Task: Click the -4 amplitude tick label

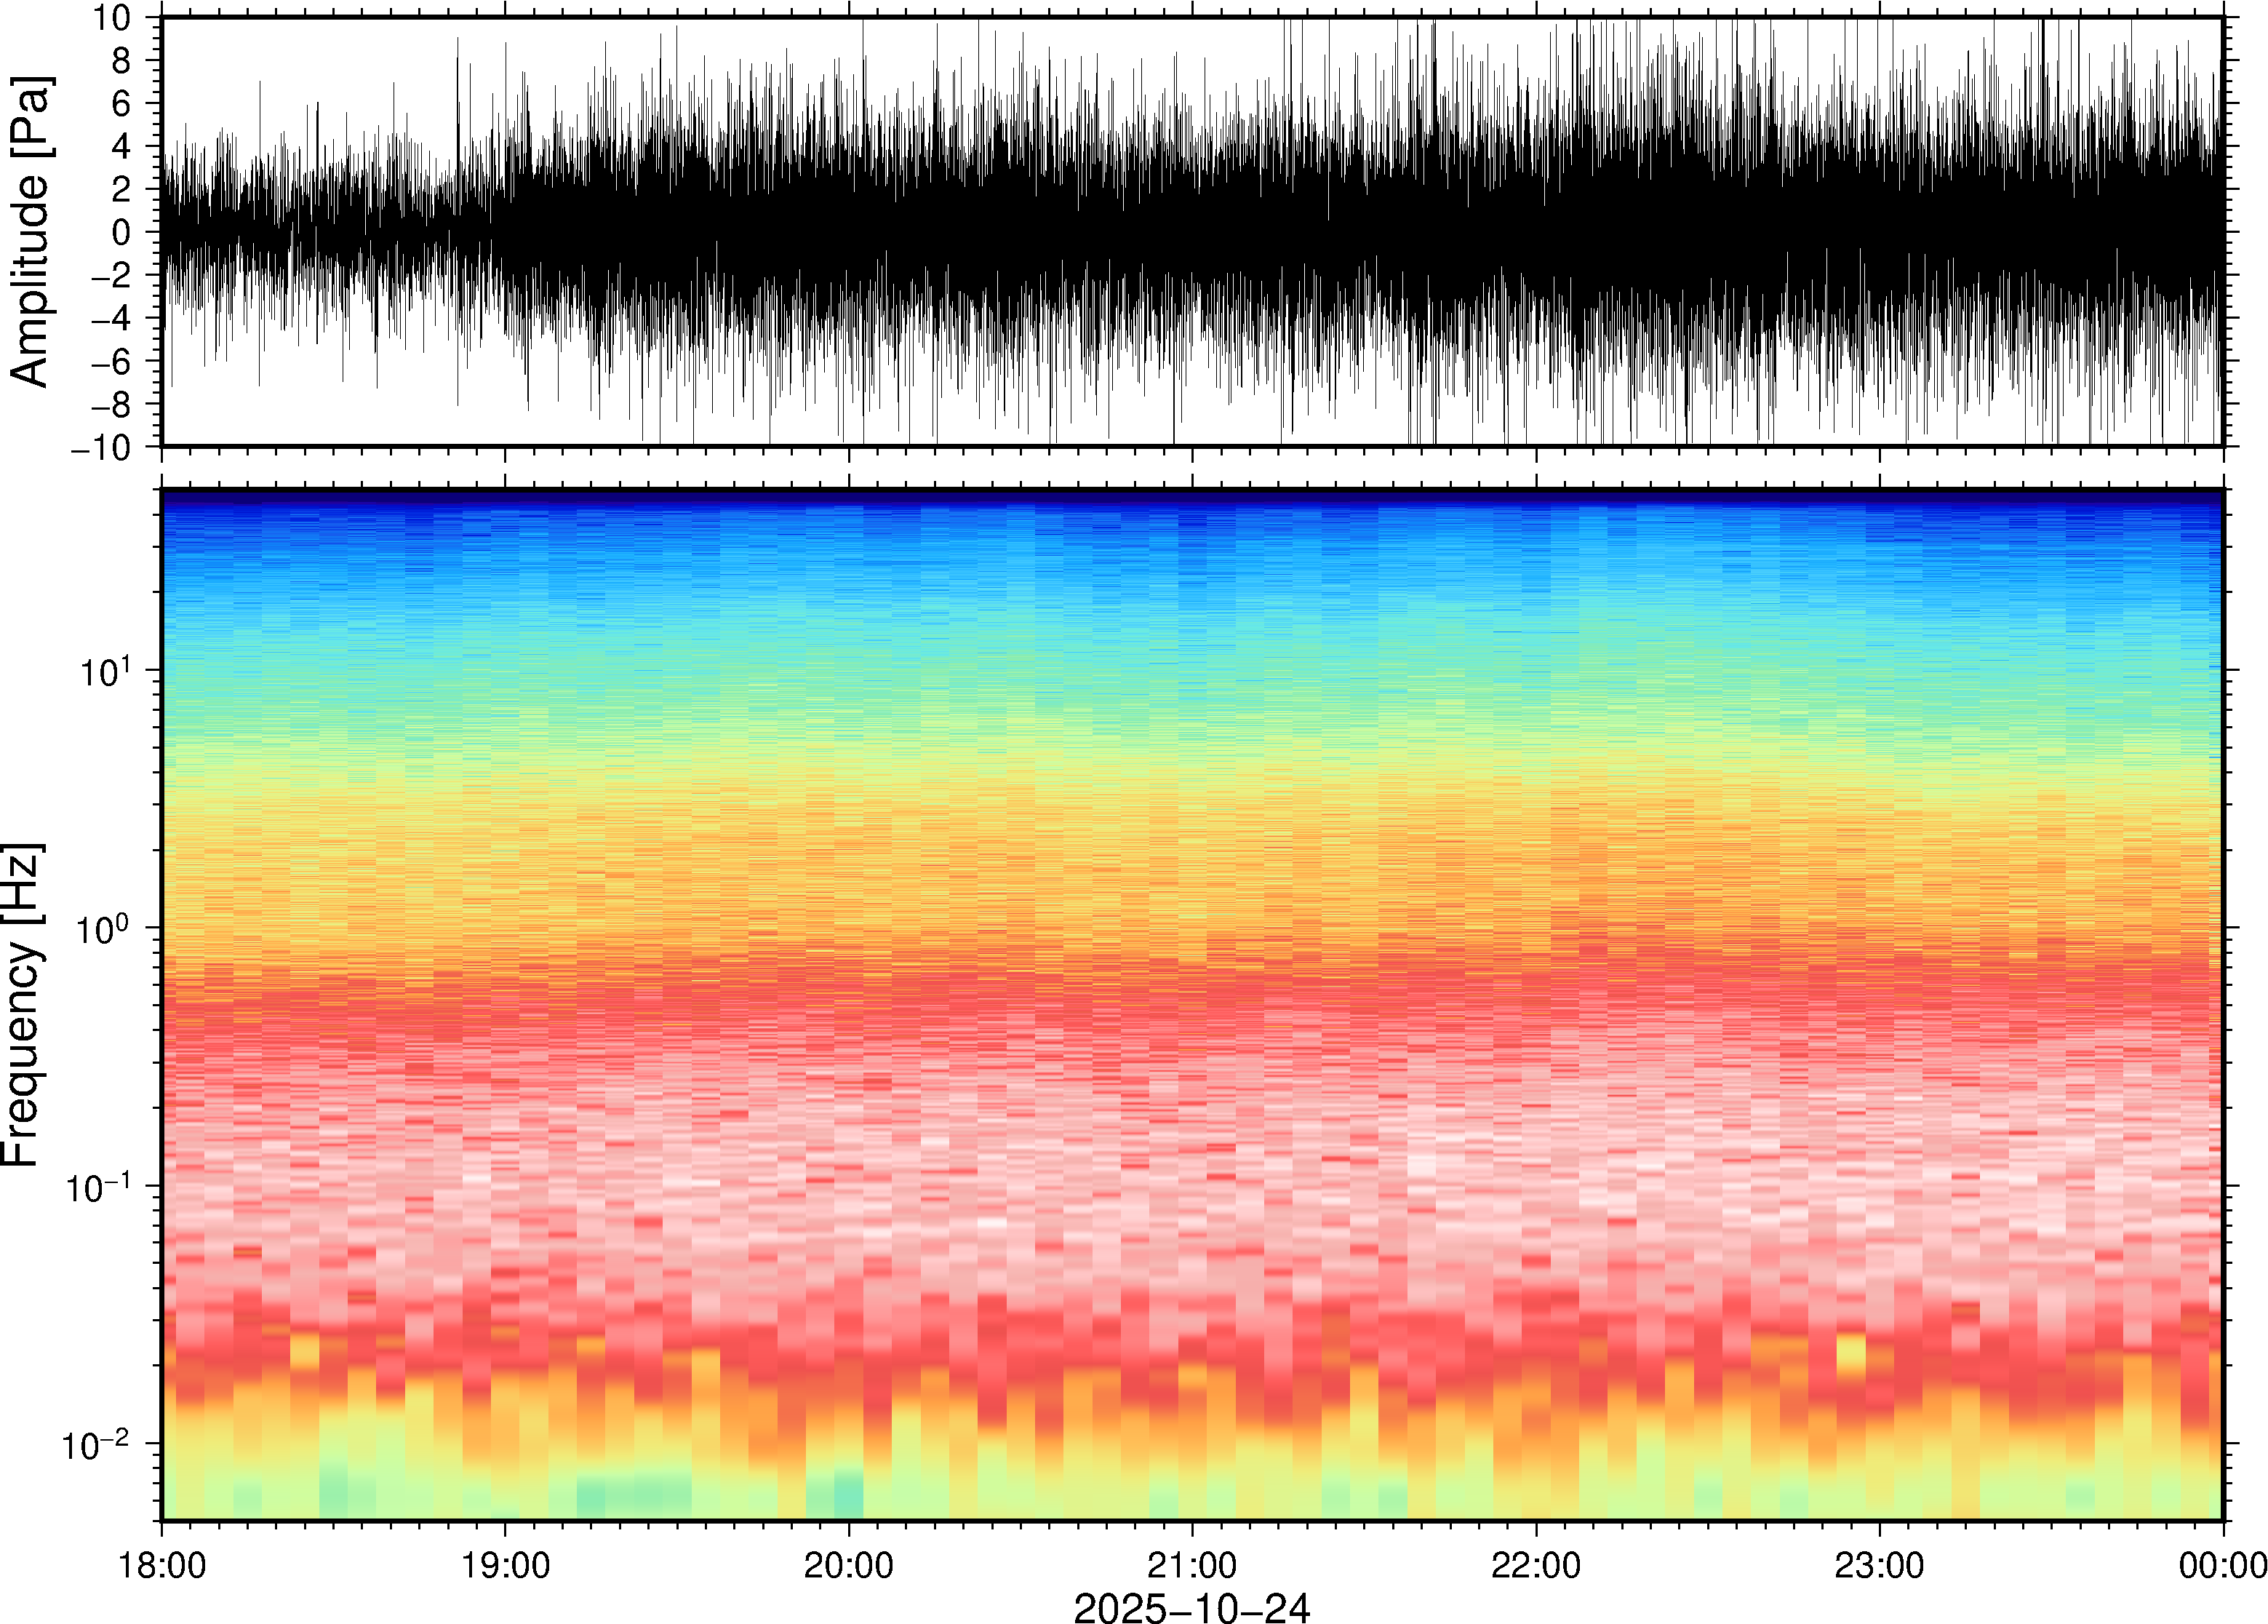Action: click(110, 318)
